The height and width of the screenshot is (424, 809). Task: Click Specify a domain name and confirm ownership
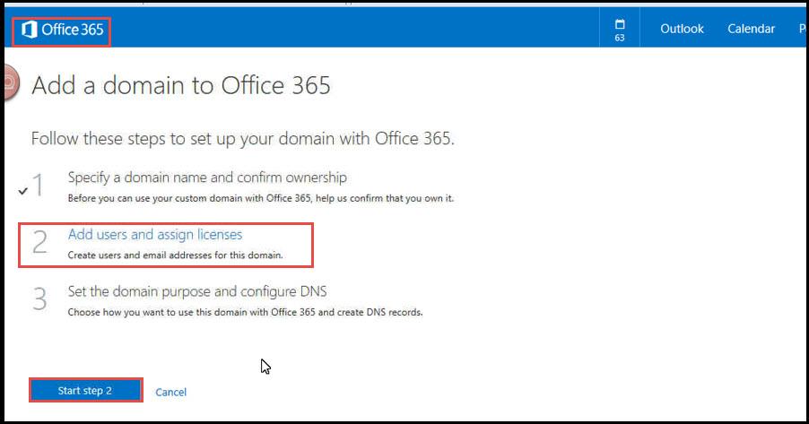207,177
